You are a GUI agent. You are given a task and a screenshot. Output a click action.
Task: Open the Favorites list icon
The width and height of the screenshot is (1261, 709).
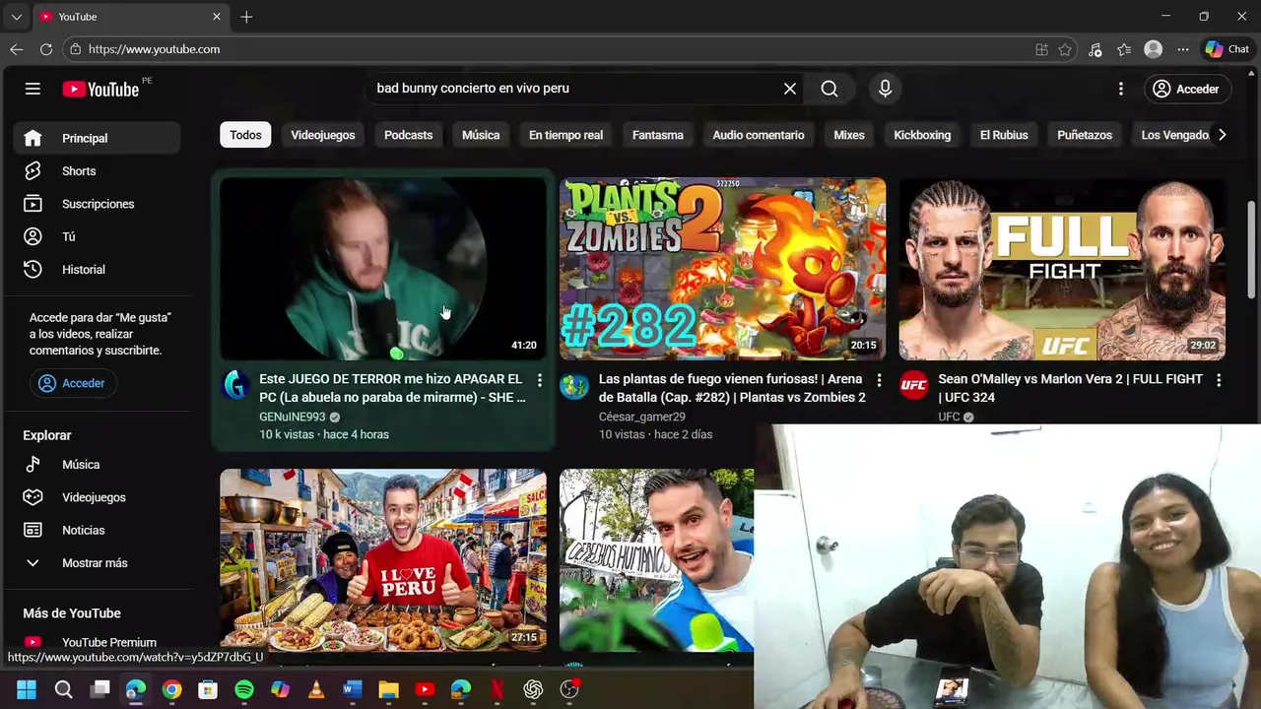point(1124,49)
